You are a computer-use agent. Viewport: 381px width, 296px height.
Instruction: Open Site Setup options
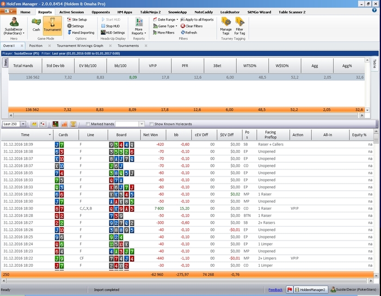77,20
